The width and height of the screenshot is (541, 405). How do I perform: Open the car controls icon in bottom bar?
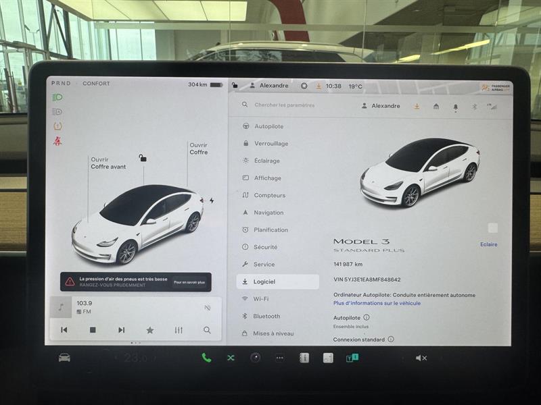[x=64, y=358]
